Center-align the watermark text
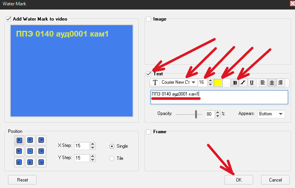Screen dimensions: 295x188 272,83
